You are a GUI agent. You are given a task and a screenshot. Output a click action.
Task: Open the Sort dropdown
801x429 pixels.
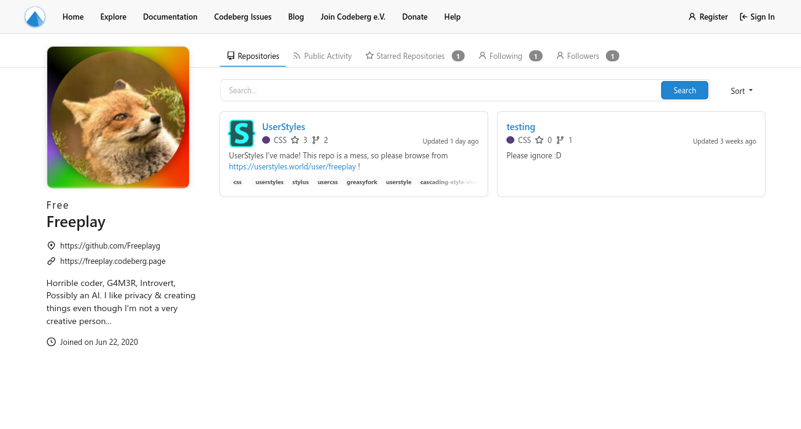click(741, 90)
